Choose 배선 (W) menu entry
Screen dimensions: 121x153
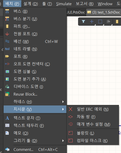35,42
